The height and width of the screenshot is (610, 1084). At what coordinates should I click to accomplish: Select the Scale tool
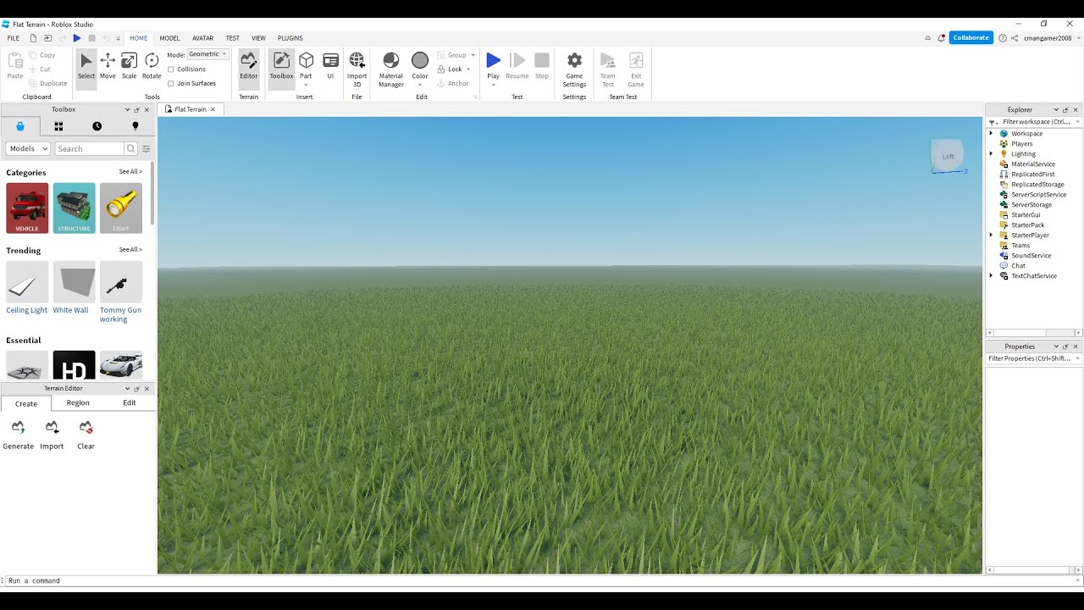129,66
